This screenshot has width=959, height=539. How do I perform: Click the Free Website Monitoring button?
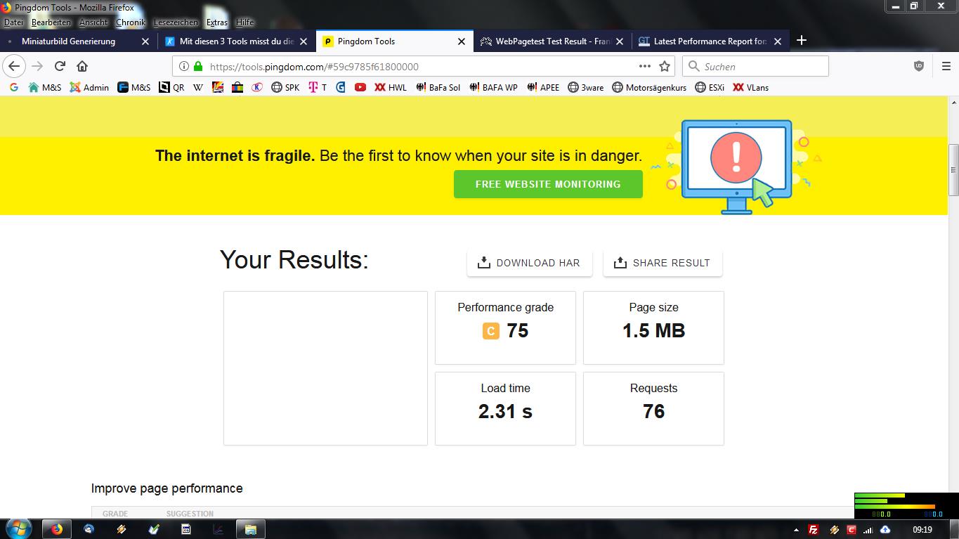point(548,184)
